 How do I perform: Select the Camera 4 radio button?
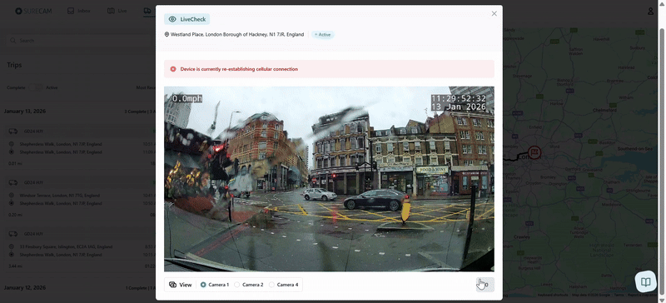click(271, 285)
